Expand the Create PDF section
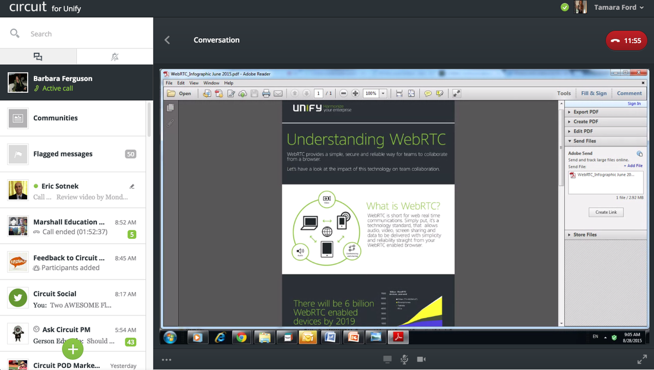This screenshot has width=654, height=370. point(605,122)
